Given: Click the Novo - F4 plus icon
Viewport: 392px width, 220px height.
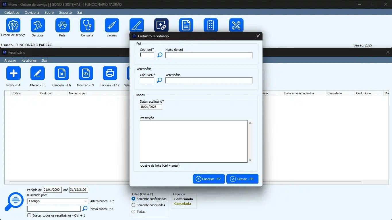Looking at the screenshot, I should [x=13, y=73].
